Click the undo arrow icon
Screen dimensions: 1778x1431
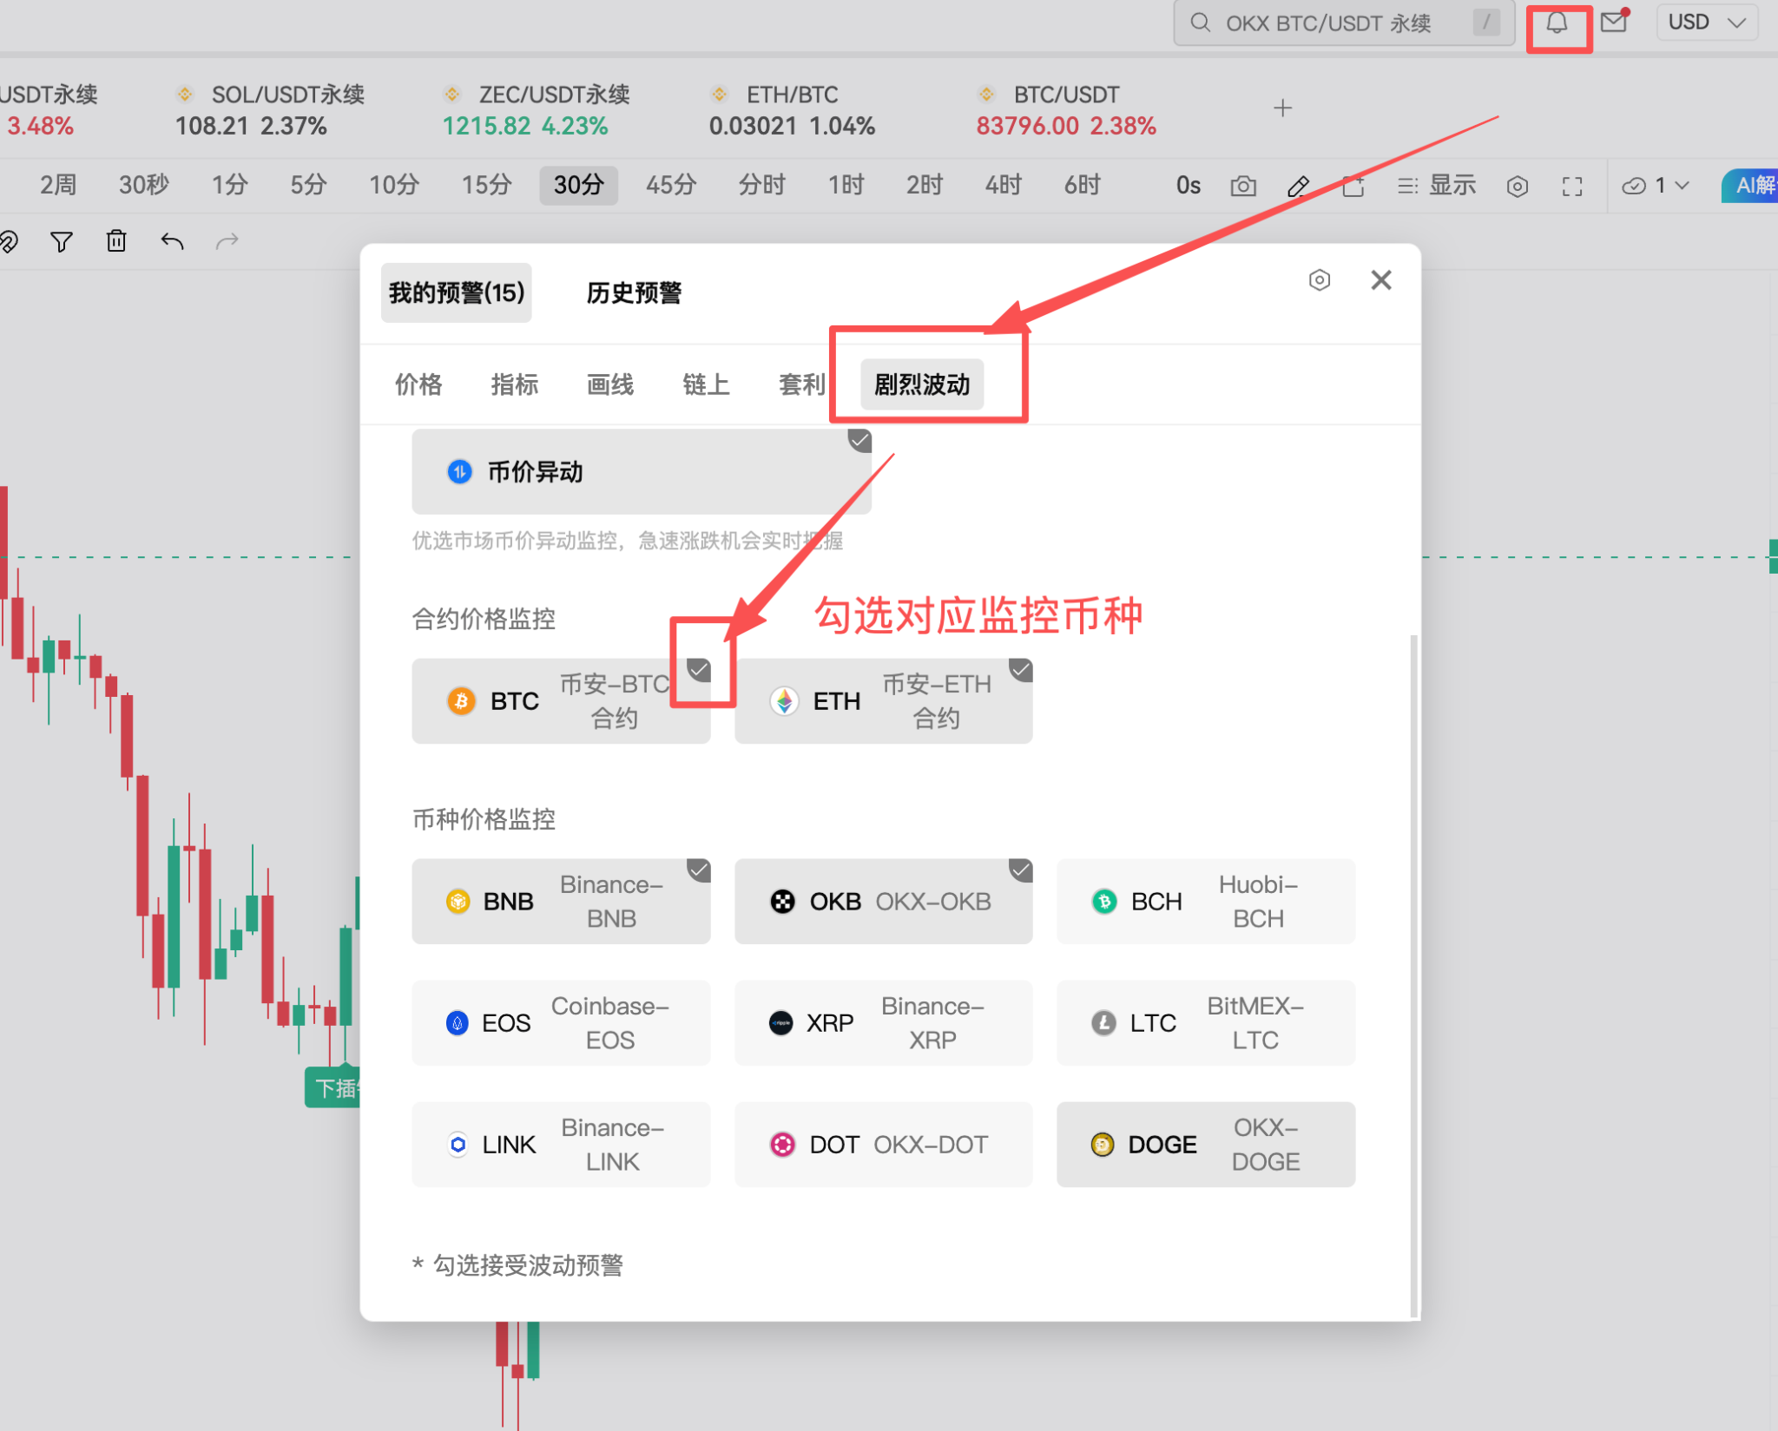(172, 241)
